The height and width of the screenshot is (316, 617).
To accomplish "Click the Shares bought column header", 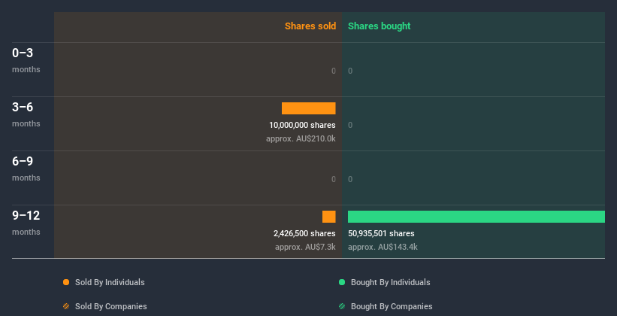I will click(x=380, y=26).
